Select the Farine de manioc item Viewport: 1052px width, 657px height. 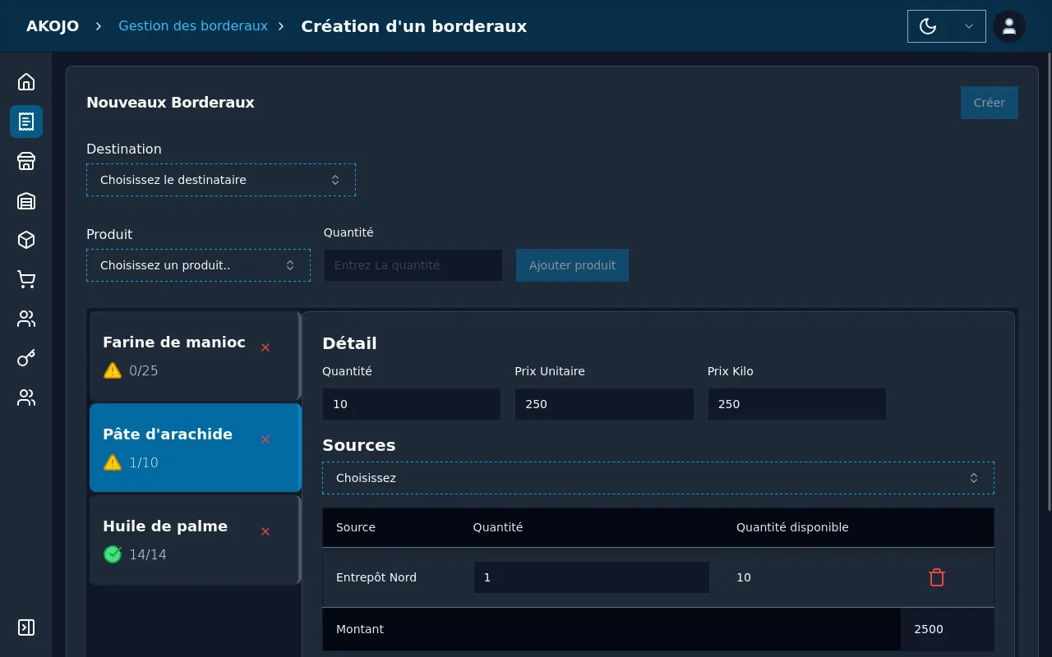[x=173, y=355]
